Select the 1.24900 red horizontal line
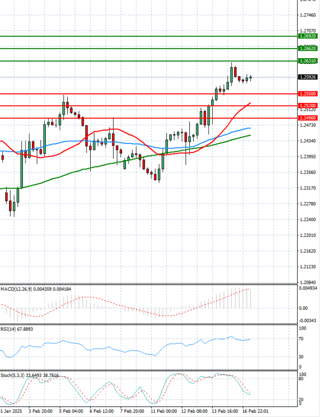 [148, 118]
